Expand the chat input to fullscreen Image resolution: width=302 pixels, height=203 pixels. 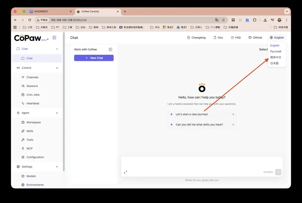tap(126, 172)
